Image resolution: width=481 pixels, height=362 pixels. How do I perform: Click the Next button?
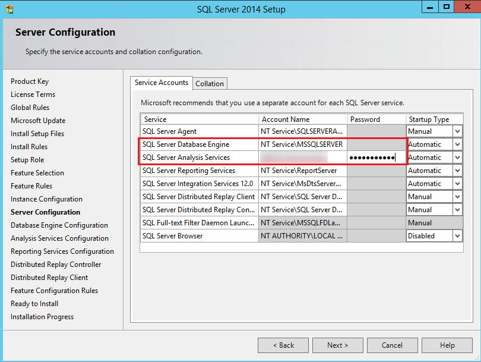click(338, 345)
